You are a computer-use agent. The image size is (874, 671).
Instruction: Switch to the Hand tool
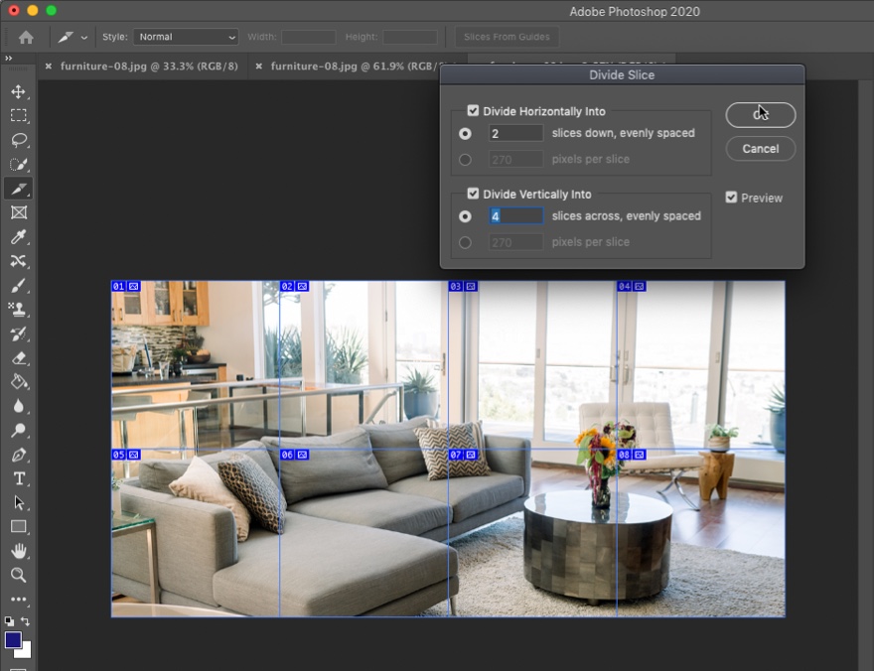(19, 551)
